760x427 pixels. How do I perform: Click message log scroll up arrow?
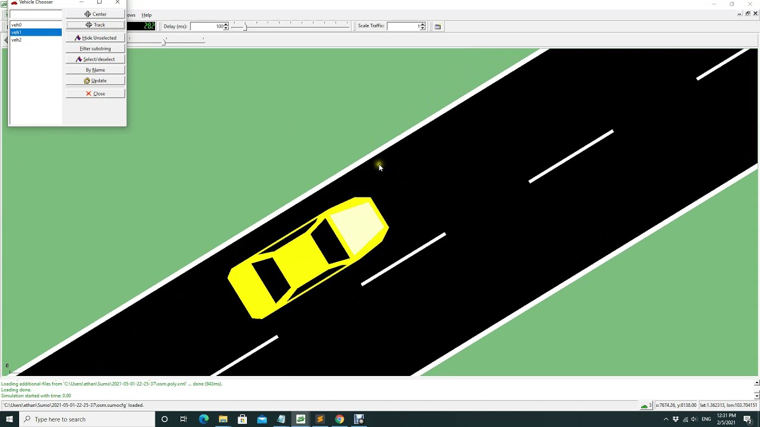pyautogui.click(x=756, y=383)
